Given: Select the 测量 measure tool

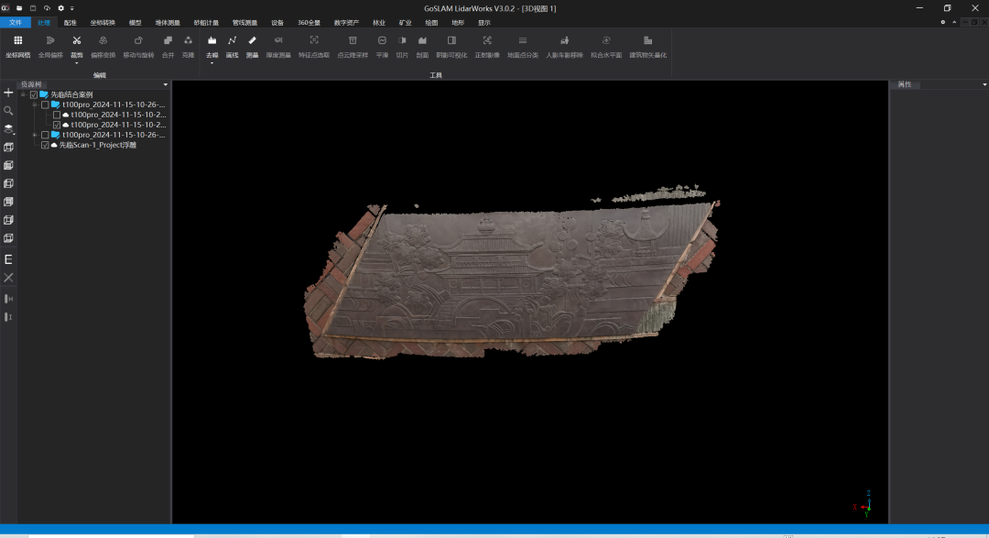Looking at the screenshot, I should [252, 41].
